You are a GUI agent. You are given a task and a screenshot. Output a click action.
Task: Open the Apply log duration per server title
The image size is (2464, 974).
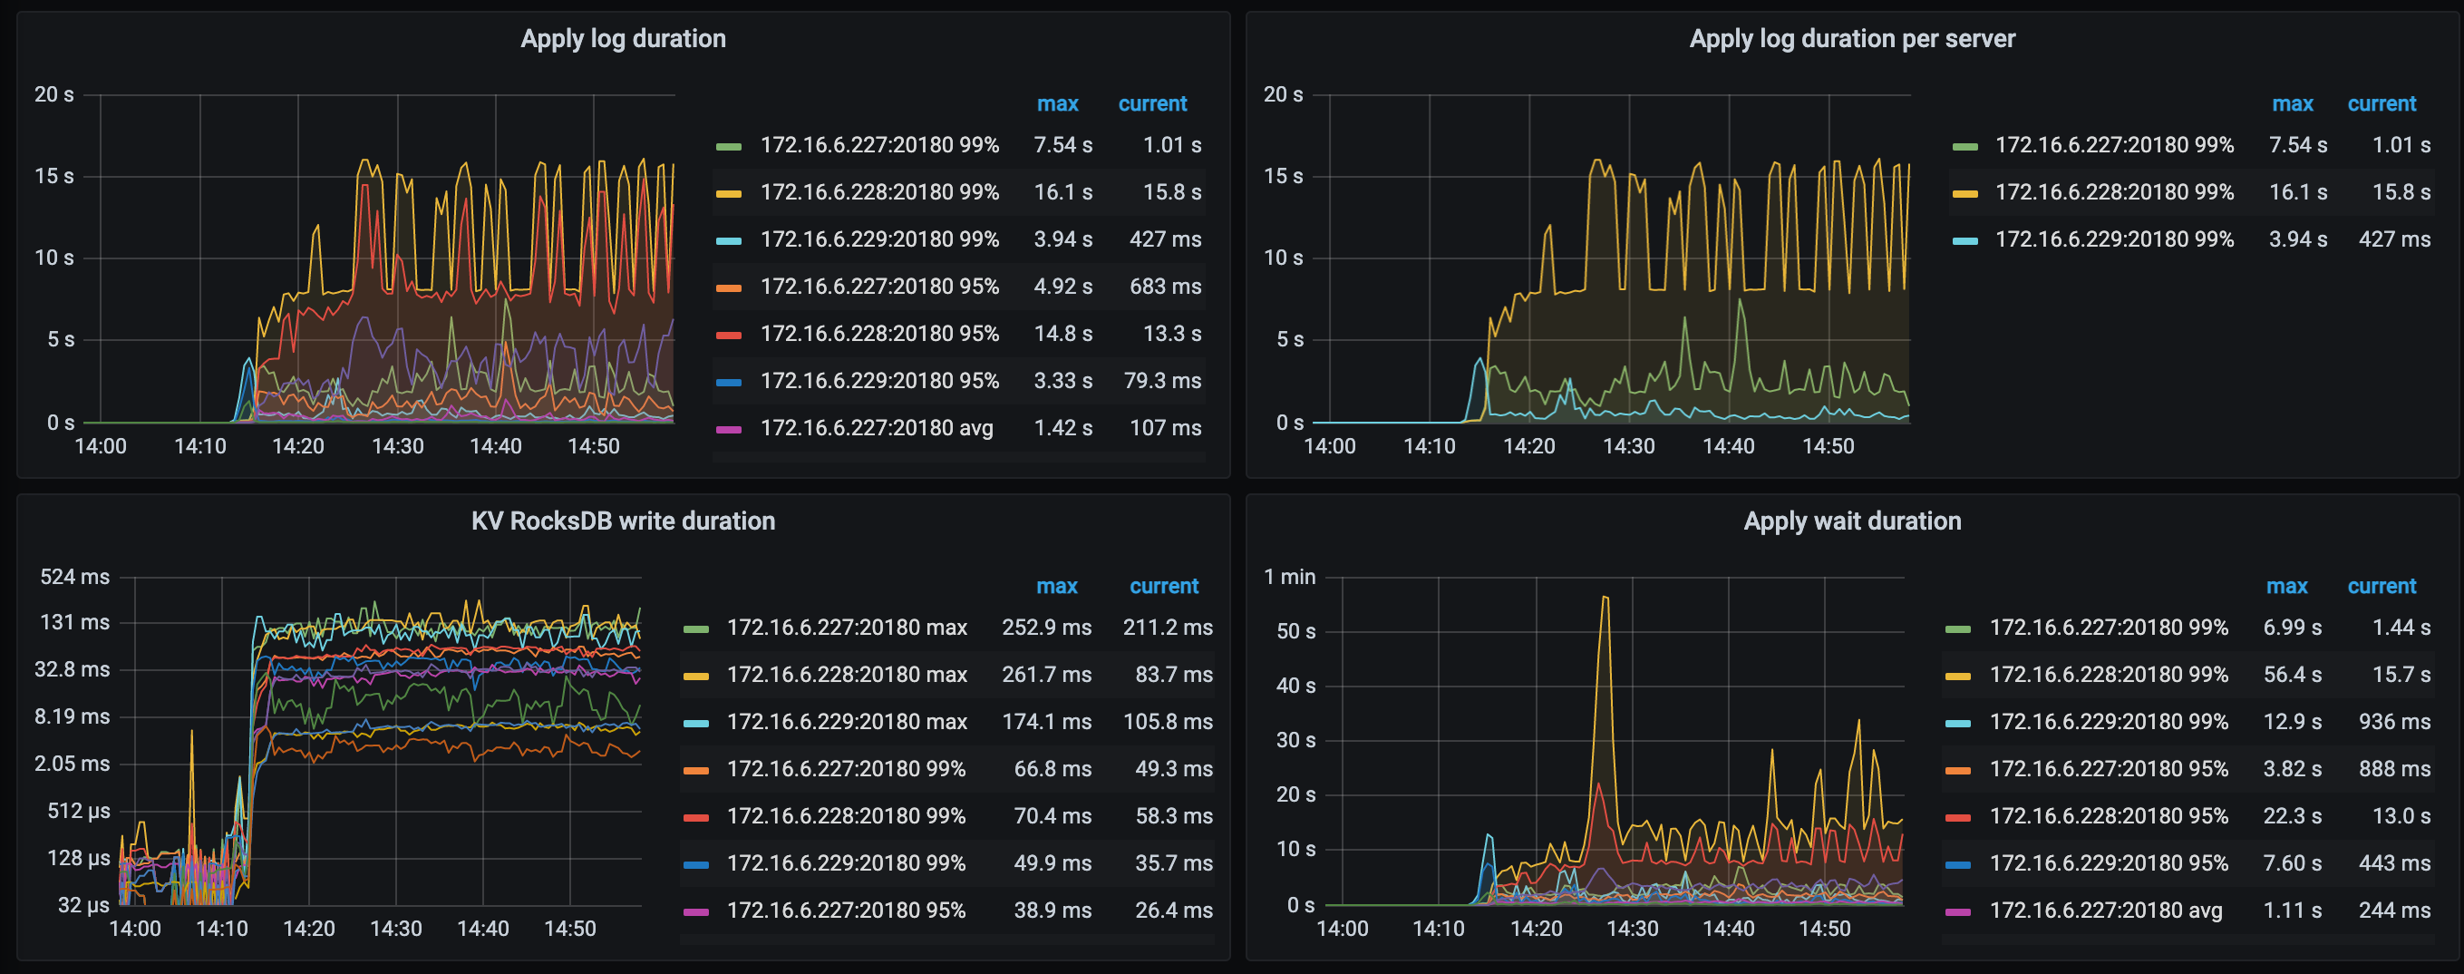pos(1852,38)
